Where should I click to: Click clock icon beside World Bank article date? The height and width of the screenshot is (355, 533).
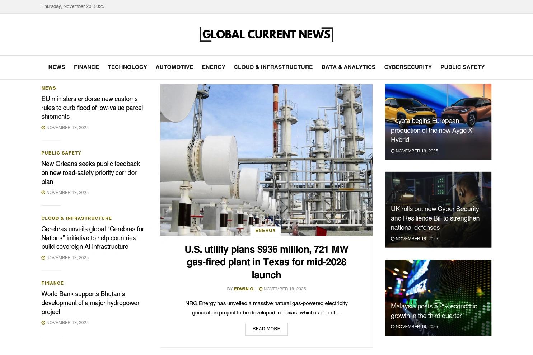pos(43,323)
